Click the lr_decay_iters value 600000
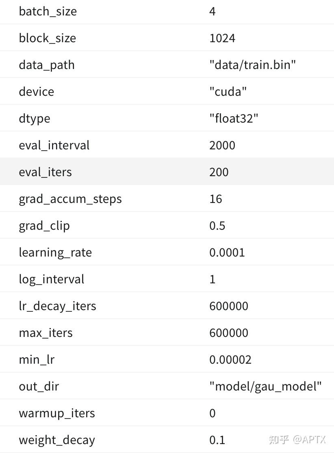The height and width of the screenshot is (453, 334). pos(229,306)
